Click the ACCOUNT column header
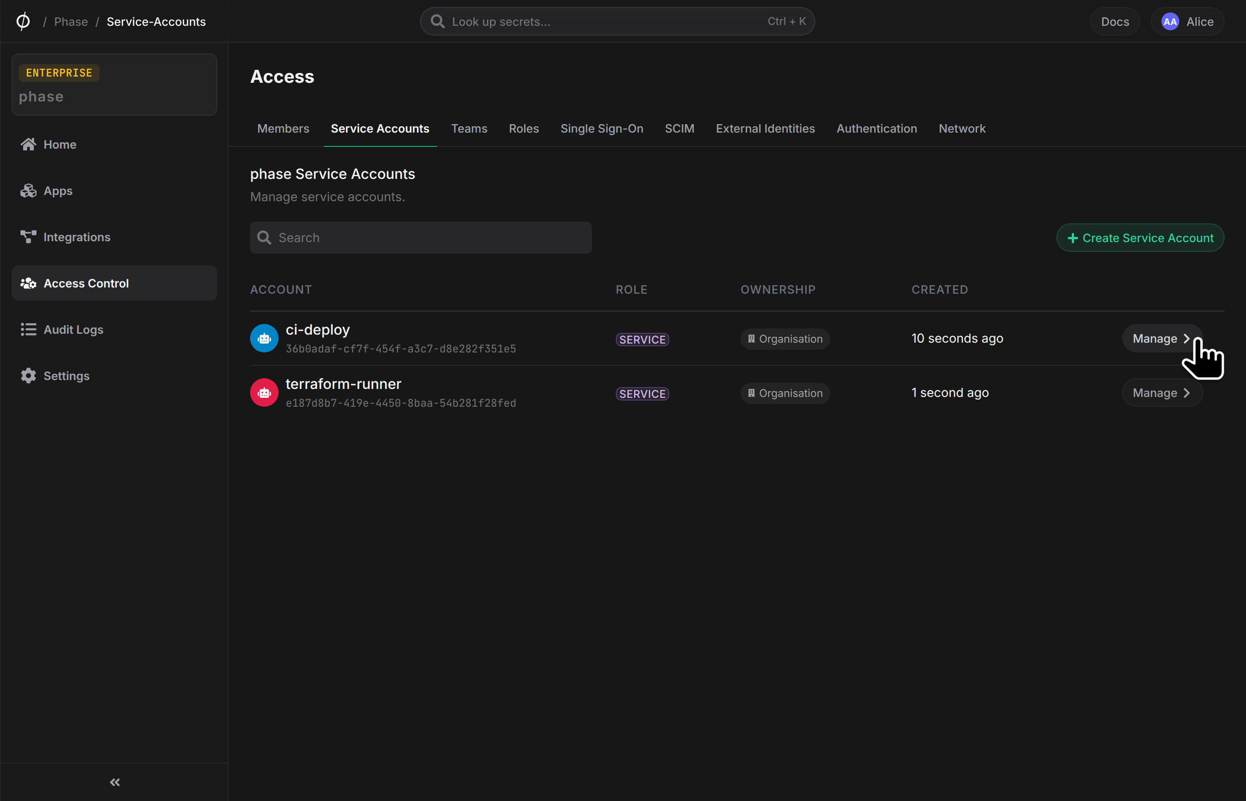Screen dimensions: 1246x801 pos(281,289)
